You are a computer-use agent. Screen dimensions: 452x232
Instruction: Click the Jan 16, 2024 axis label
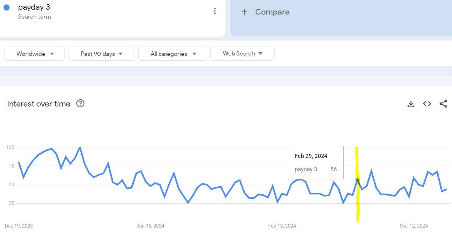pos(150,226)
